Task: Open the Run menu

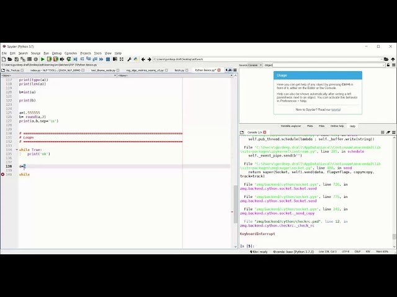Action: [x=46, y=53]
